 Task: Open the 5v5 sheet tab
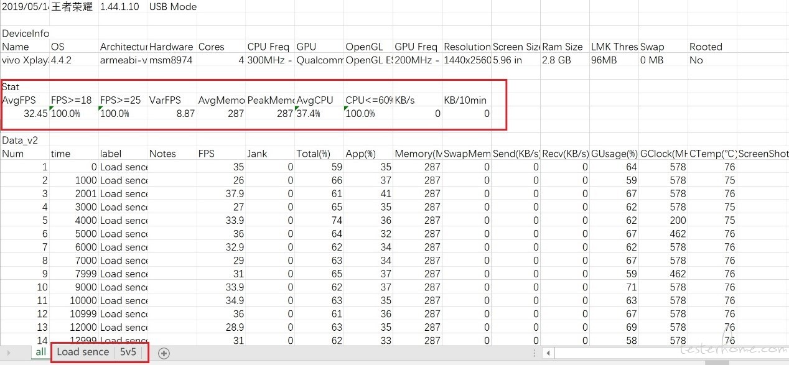[x=128, y=352]
